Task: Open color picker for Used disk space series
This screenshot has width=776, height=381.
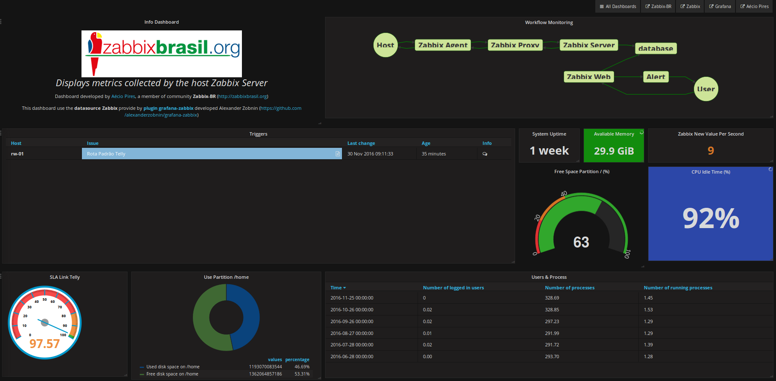Action: (x=142, y=367)
